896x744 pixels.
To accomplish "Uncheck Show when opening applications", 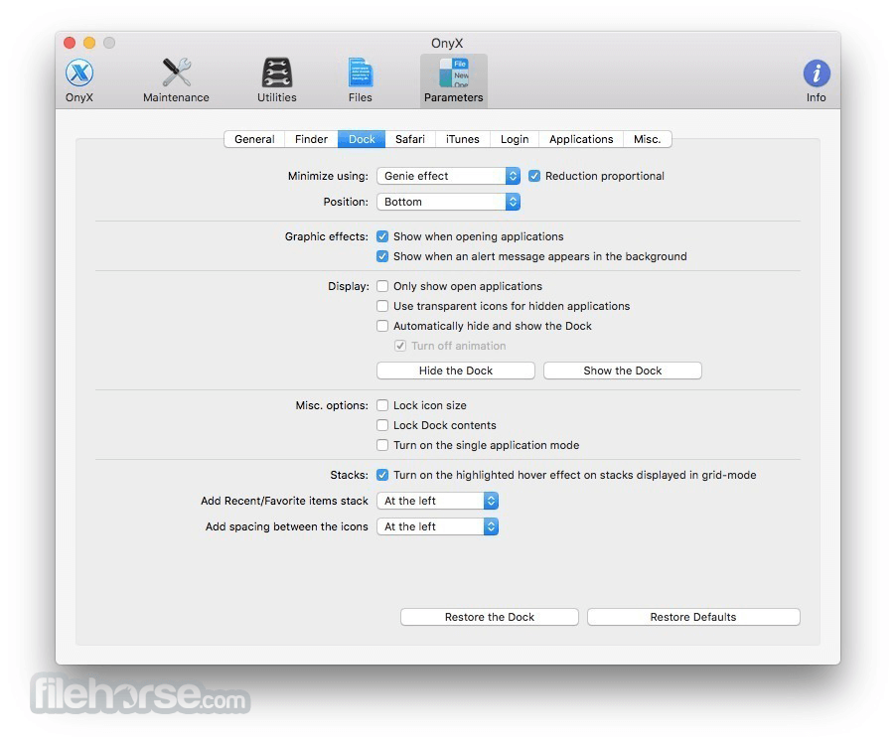I will [382, 236].
